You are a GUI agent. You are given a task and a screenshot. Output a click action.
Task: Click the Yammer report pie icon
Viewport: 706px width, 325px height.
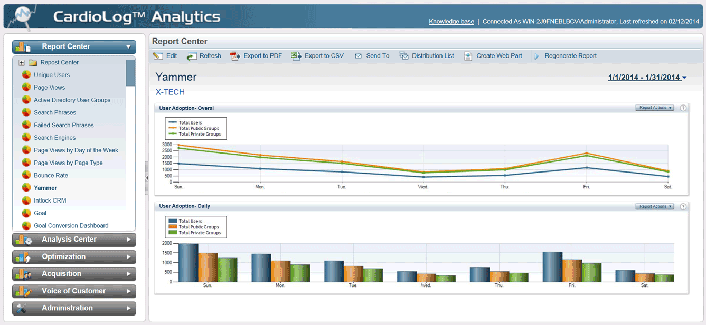(26, 188)
